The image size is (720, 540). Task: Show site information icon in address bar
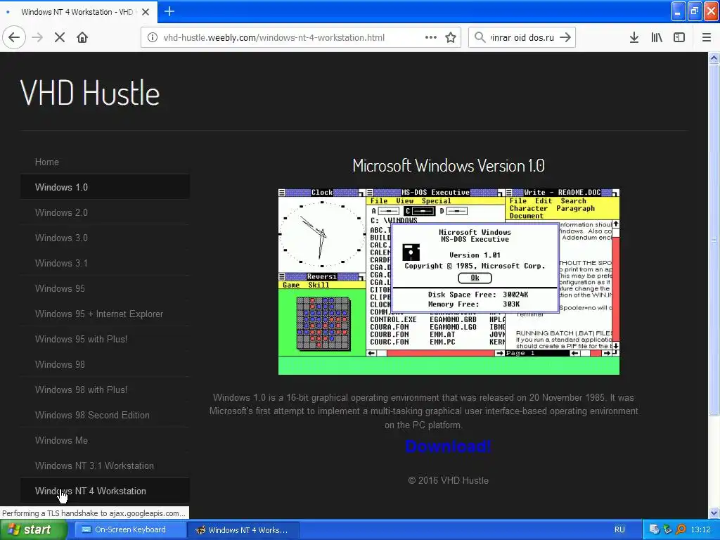tap(153, 37)
